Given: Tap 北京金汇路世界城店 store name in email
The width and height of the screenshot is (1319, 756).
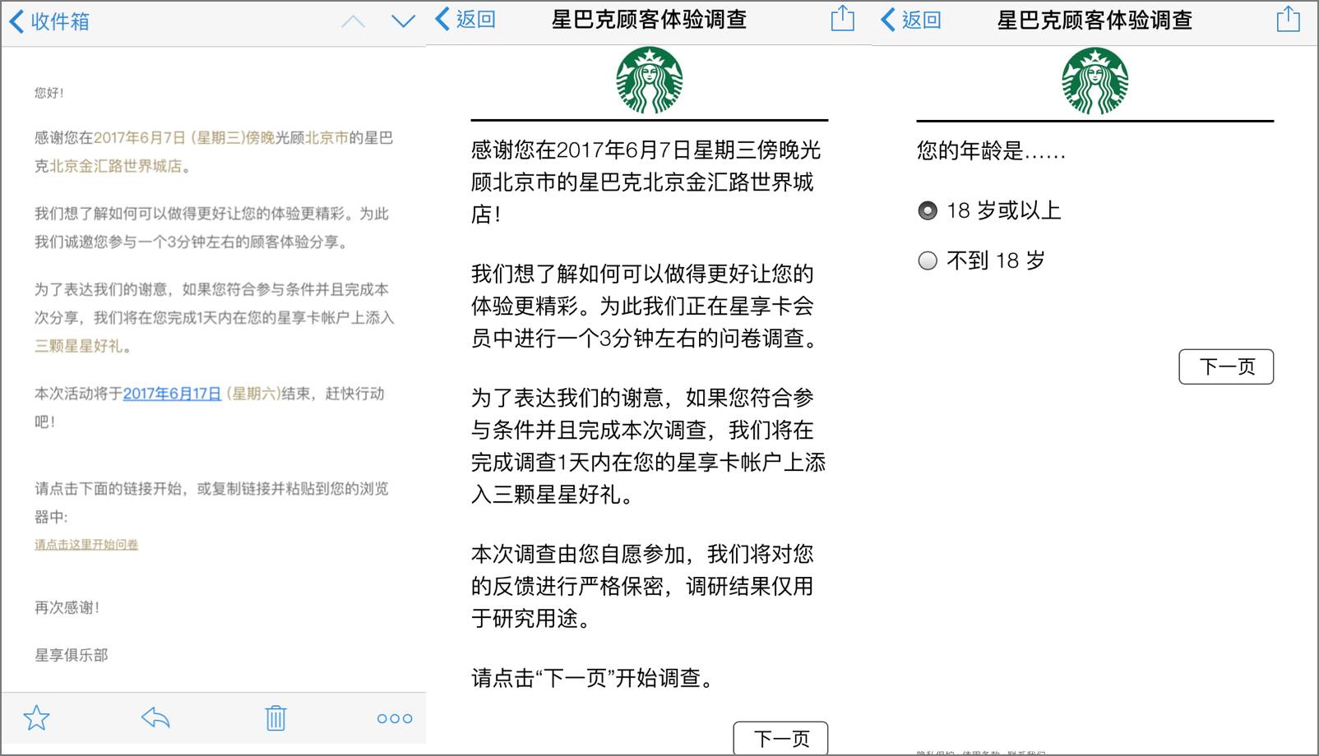Looking at the screenshot, I should pos(116,166).
